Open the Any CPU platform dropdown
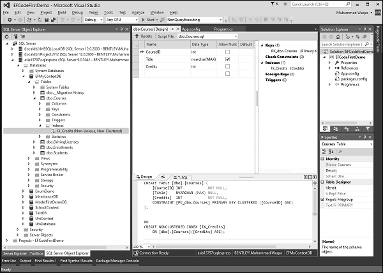The width and height of the screenshot is (383, 273). pyautogui.click(x=124, y=20)
